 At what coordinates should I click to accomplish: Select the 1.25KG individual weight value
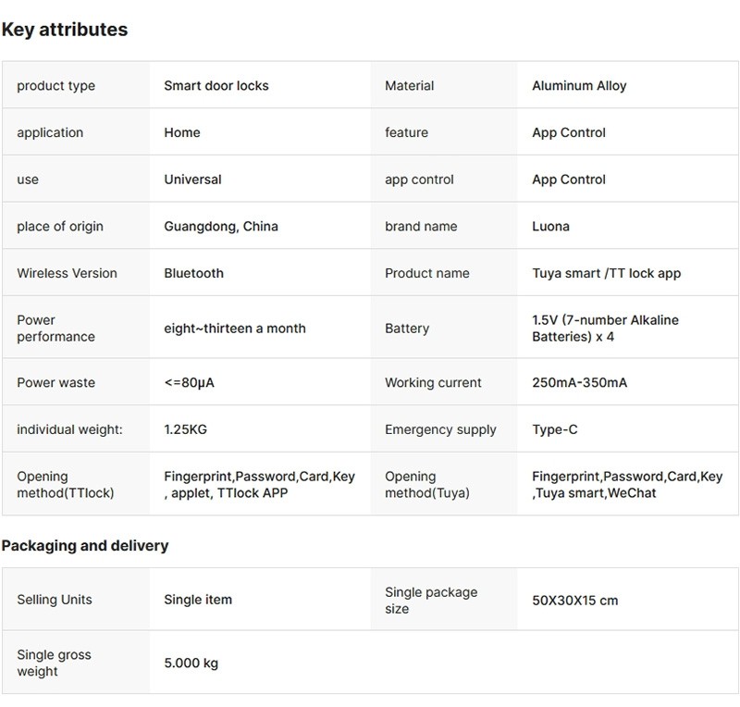[188, 429]
